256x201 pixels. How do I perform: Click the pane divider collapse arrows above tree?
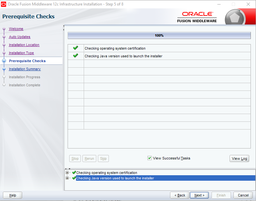pos(68,169)
